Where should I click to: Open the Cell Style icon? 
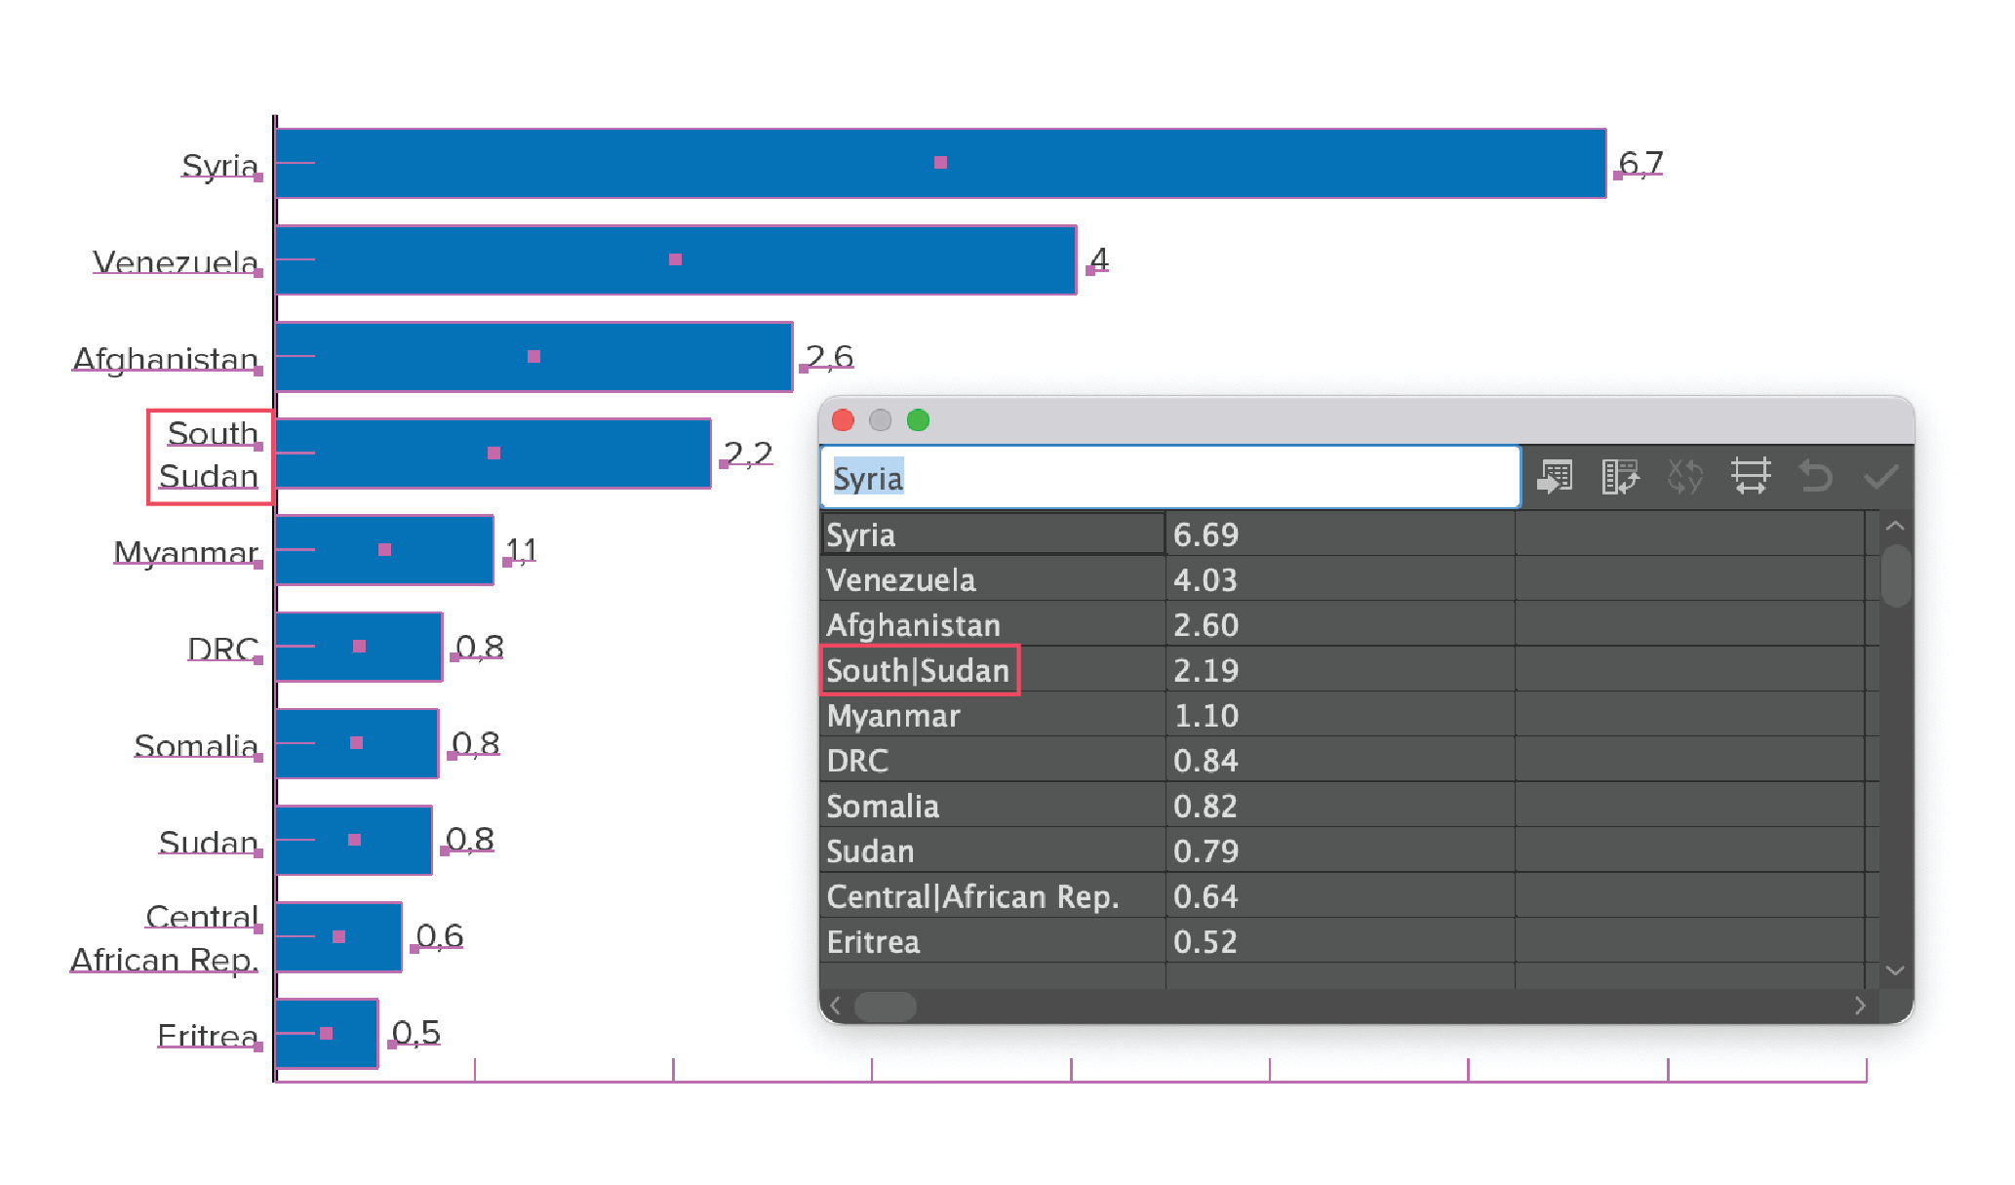(1751, 477)
